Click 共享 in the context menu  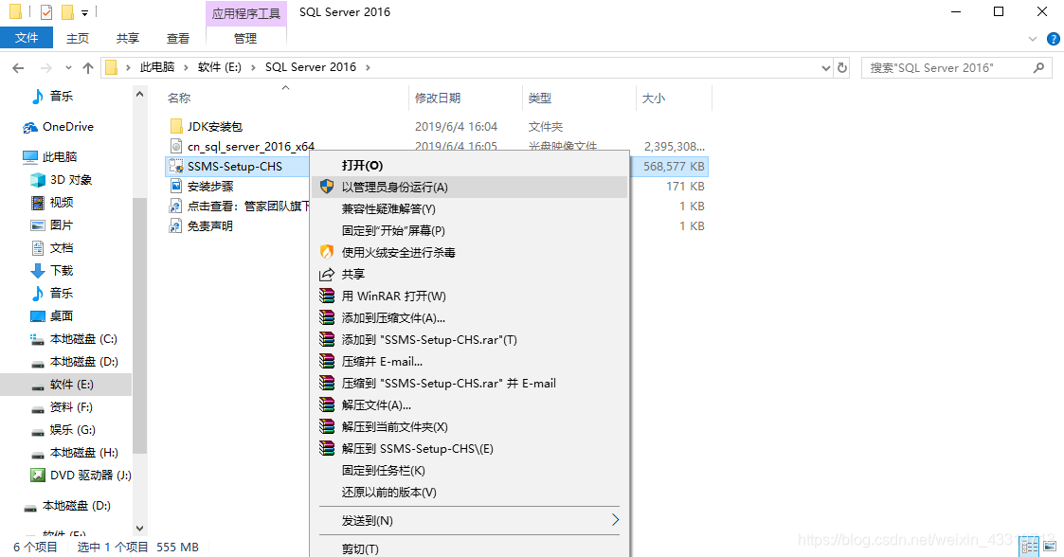469,274
